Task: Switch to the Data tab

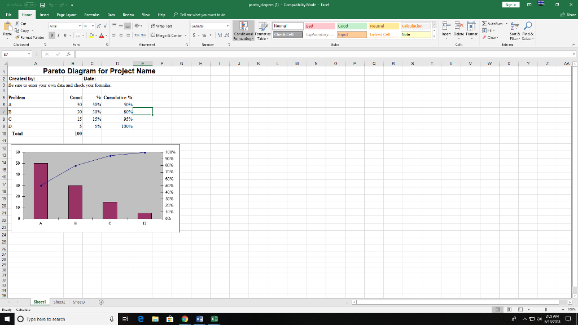Action: click(111, 15)
